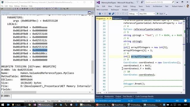The height and width of the screenshot is (107, 190).
Task: Open the toolbar overflow options arrow
Action: tap(167, 14)
